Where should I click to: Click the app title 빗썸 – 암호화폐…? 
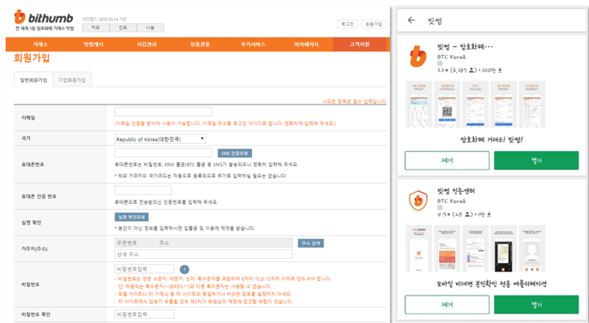[465, 47]
